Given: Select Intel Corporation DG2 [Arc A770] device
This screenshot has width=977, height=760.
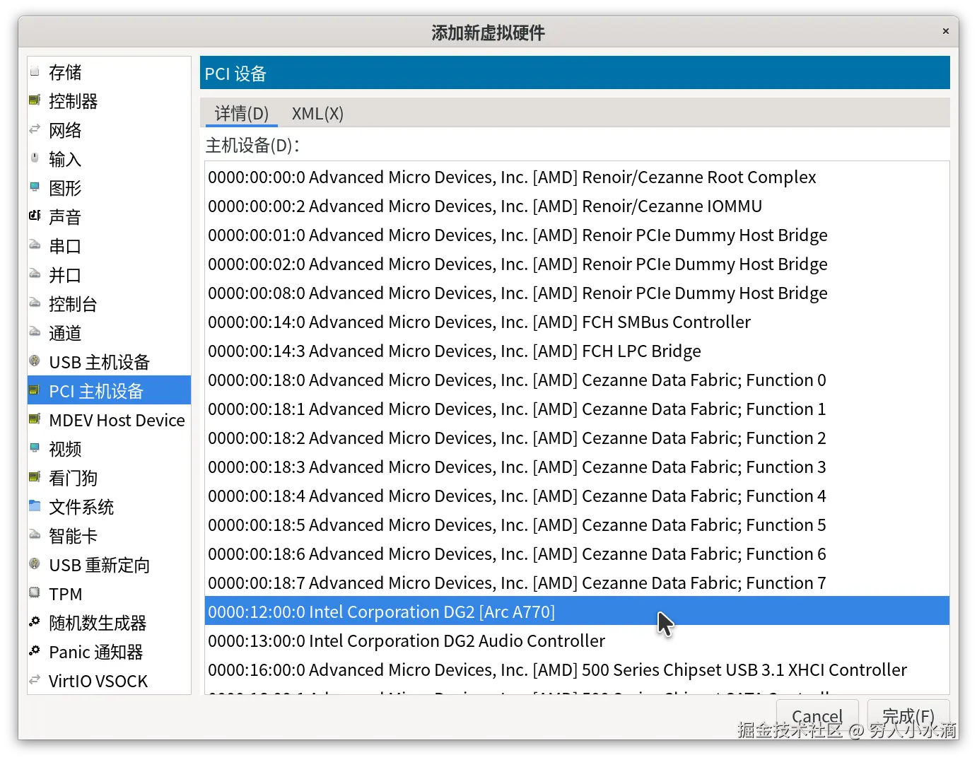Looking at the screenshot, I should tap(577, 612).
